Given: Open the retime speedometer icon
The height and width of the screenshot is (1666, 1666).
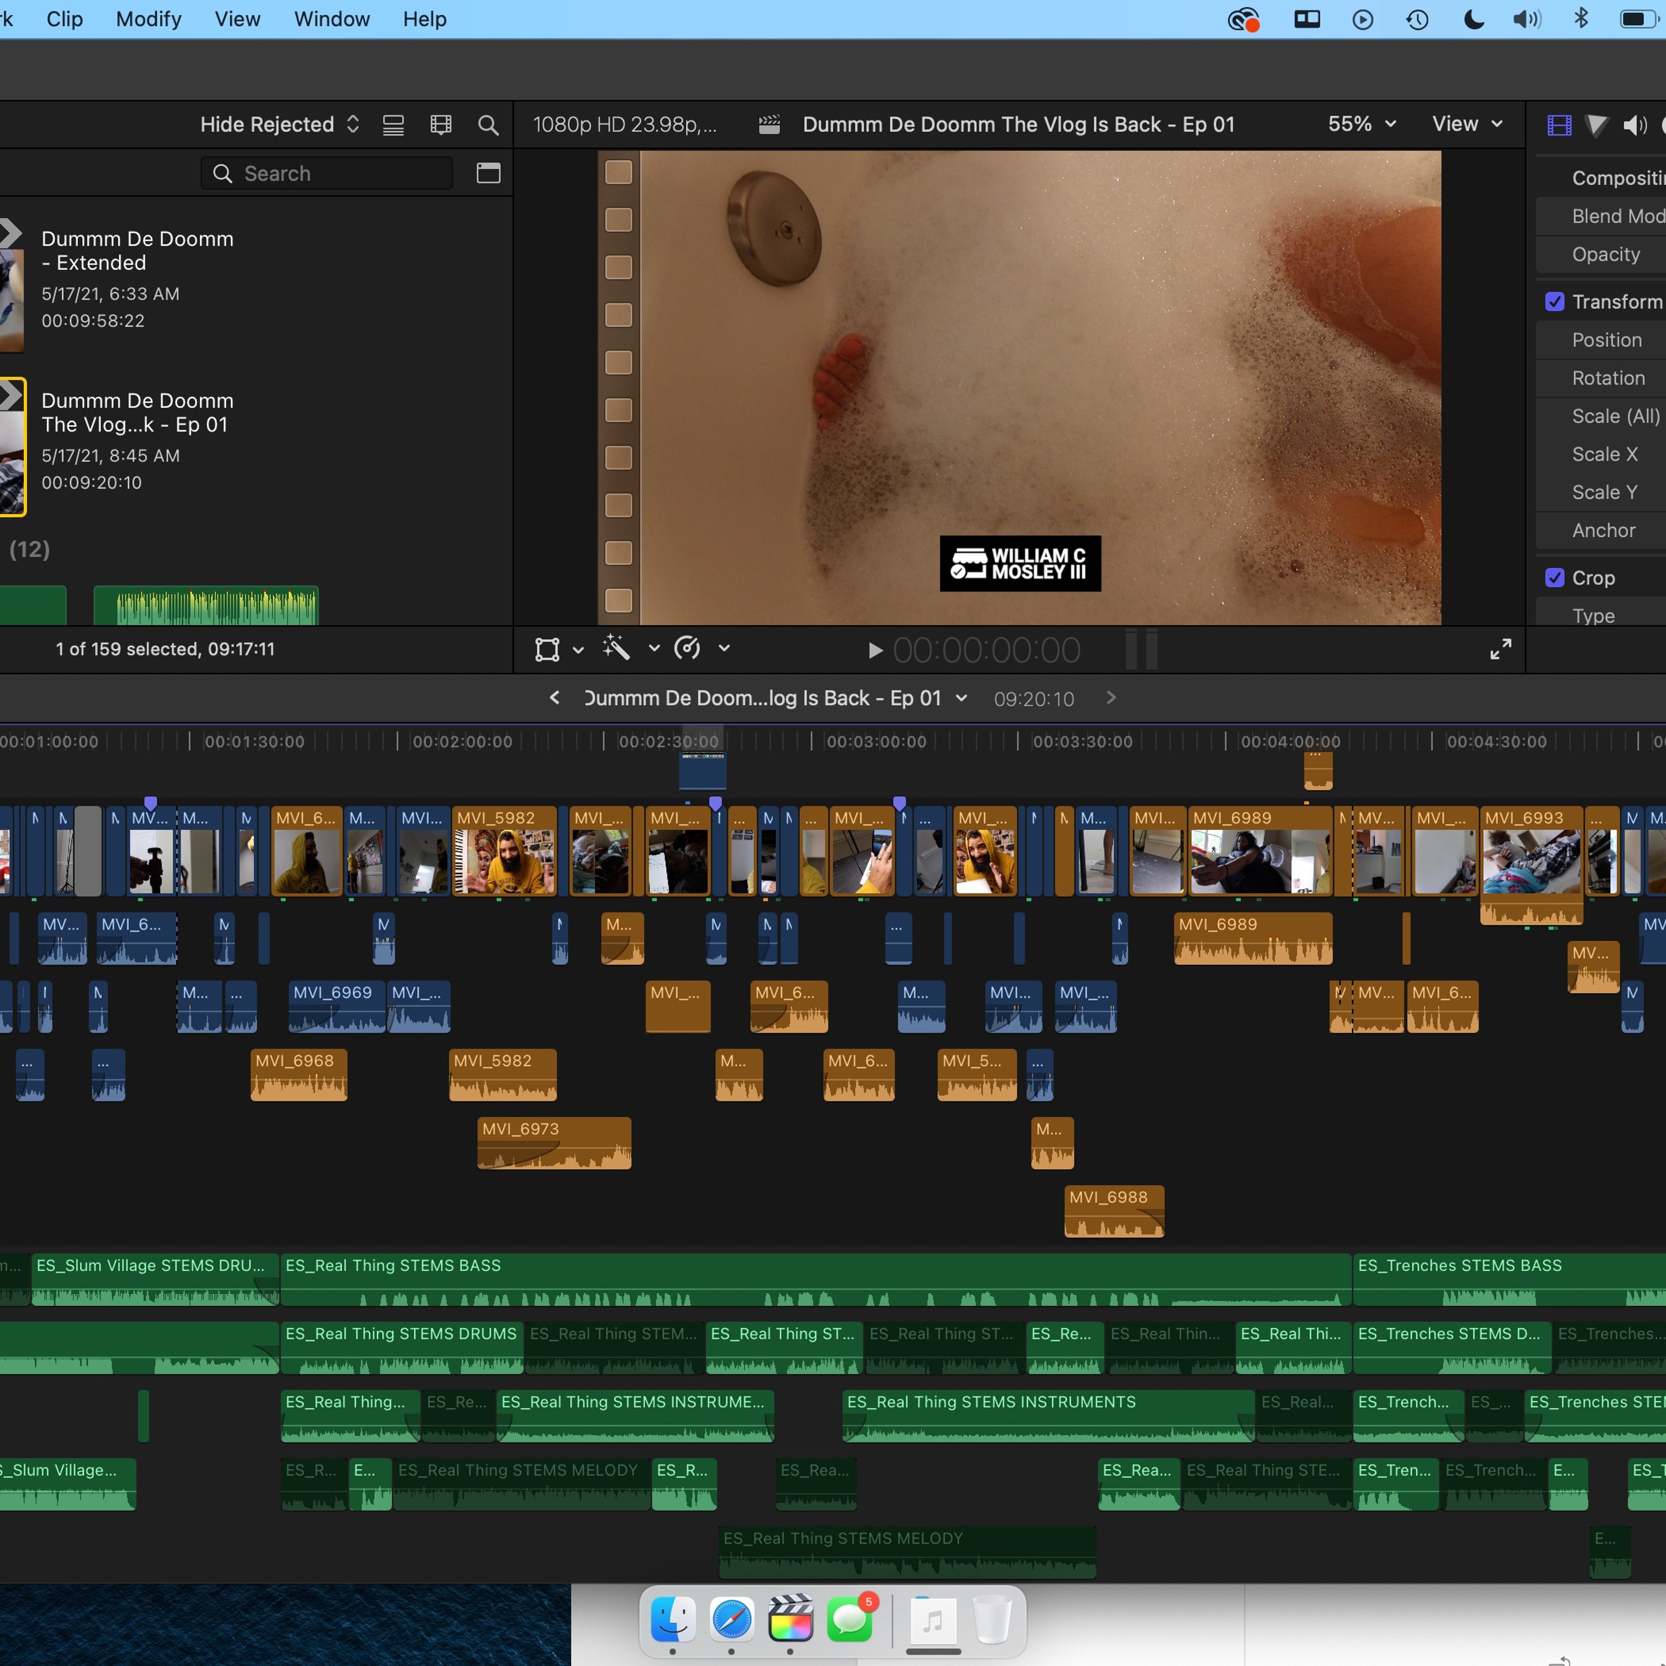Looking at the screenshot, I should click(x=686, y=648).
